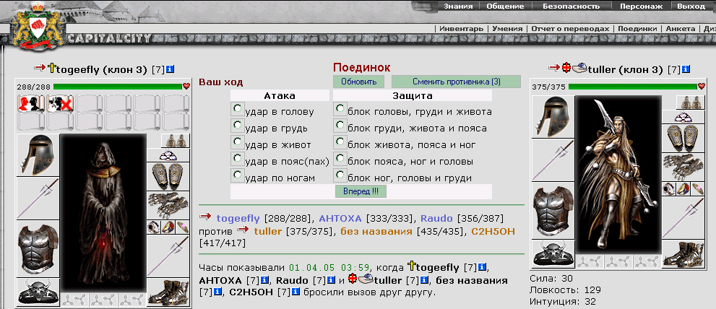The height and width of the screenshot is (309, 716).
Task: Click togeefly's horned belt slot
Action: (x=38, y=292)
